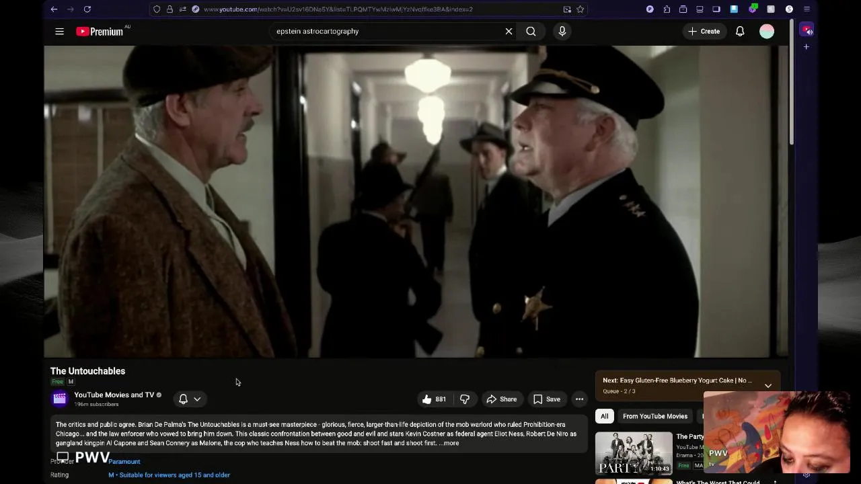Toggle the channel notification bell

point(183,399)
